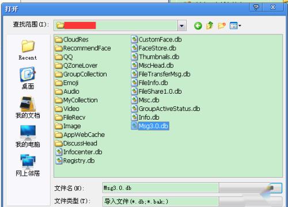288x207 pixels.
Task: Select the Video folder
Action: point(67,109)
